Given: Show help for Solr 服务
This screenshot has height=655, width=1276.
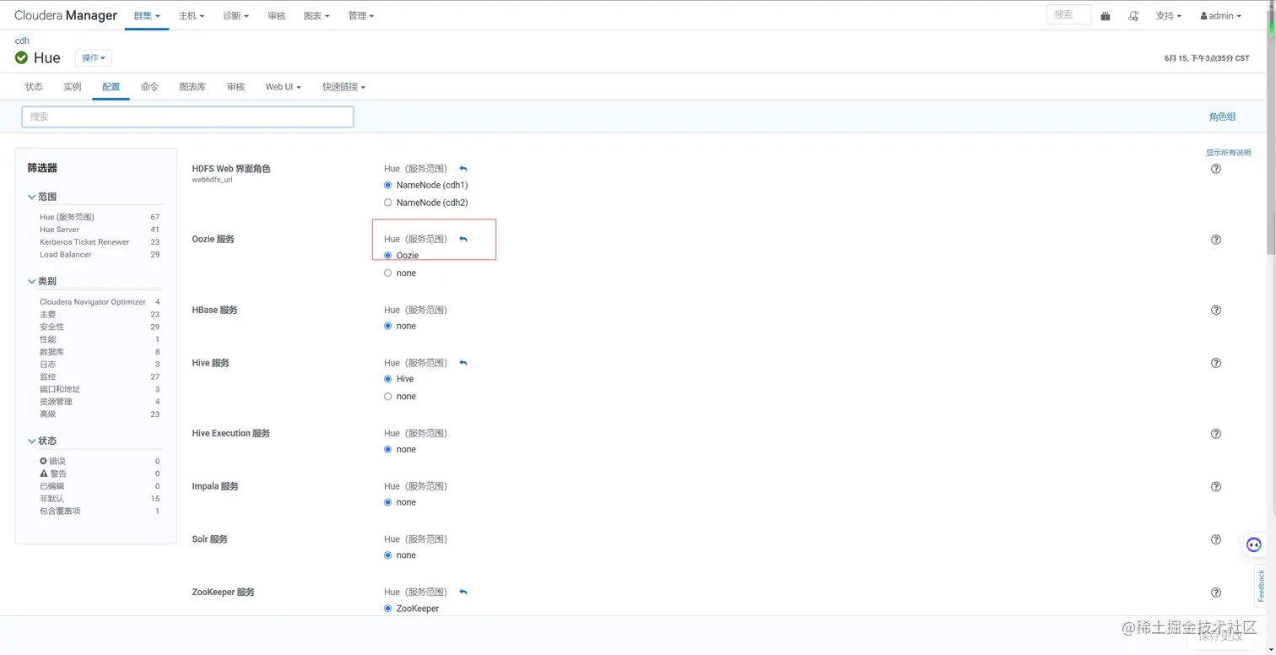Looking at the screenshot, I should (x=1216, y=539).
